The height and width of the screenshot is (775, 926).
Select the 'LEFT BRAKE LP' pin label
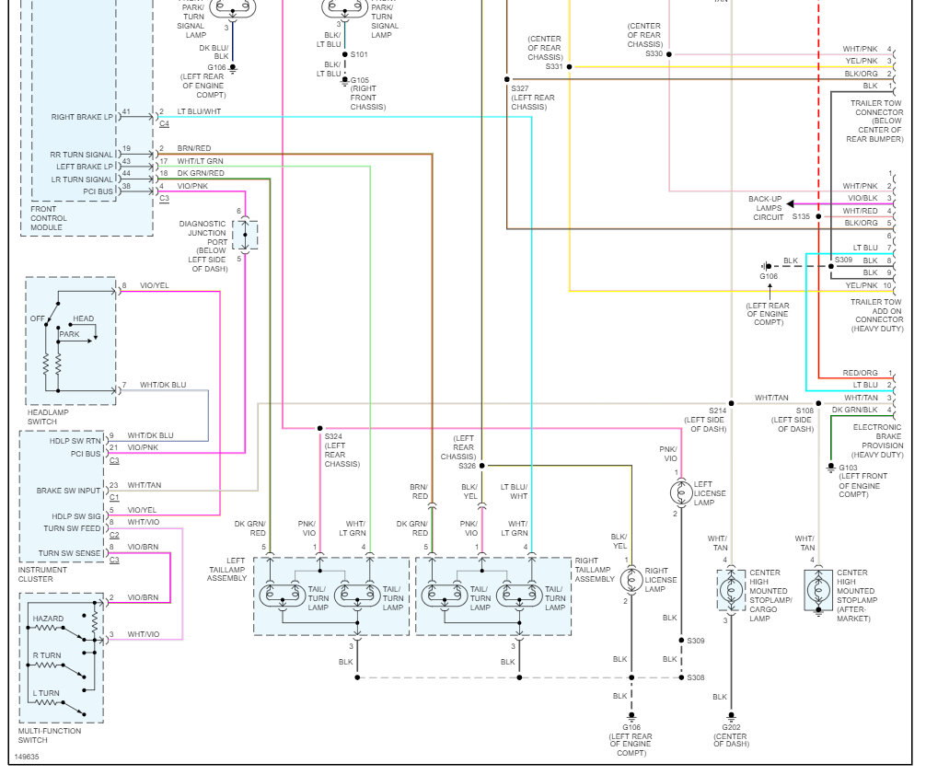click(x=85, y=167)
